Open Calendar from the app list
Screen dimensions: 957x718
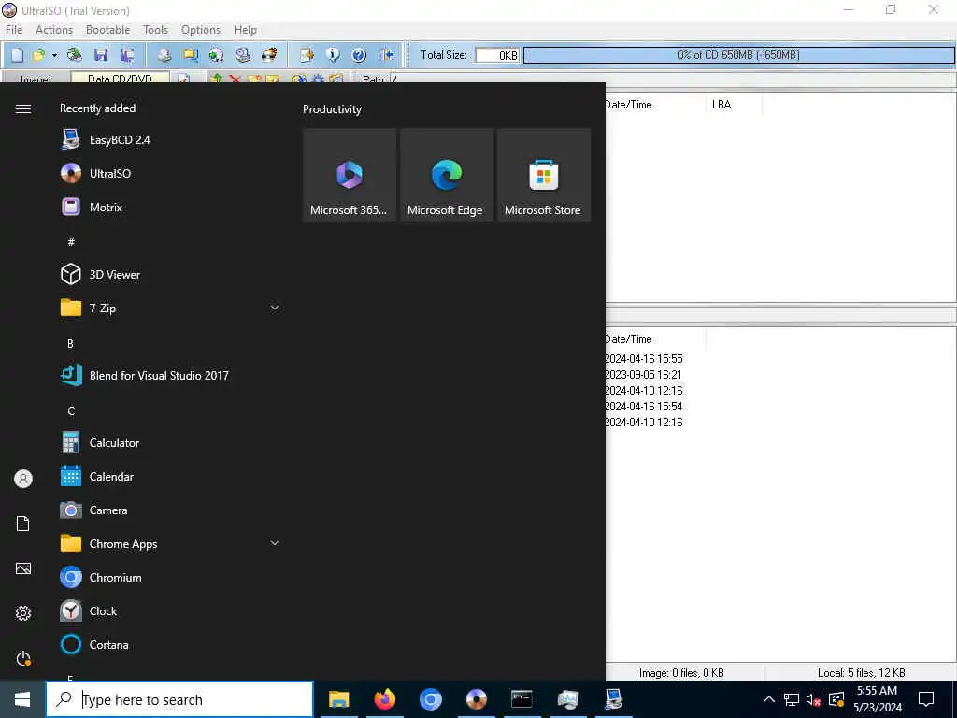point(171,476)
